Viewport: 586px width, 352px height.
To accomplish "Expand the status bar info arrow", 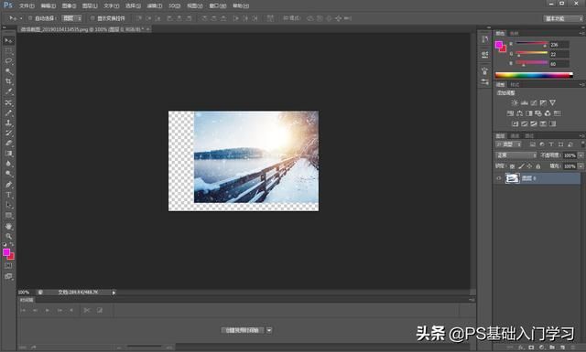I will click(114, 293).
